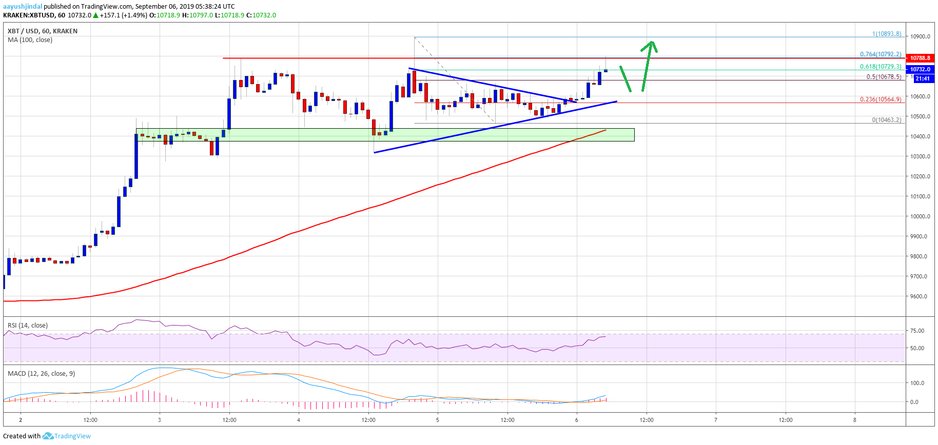Screen dimensions: 938x445
Task: Click the 0.236(10564.9) Fibonacci level label
Action: pyautogui.click(x=881, y=99)
